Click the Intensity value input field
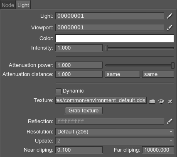This screenshot has width=177, height=157. pos(79,48)
